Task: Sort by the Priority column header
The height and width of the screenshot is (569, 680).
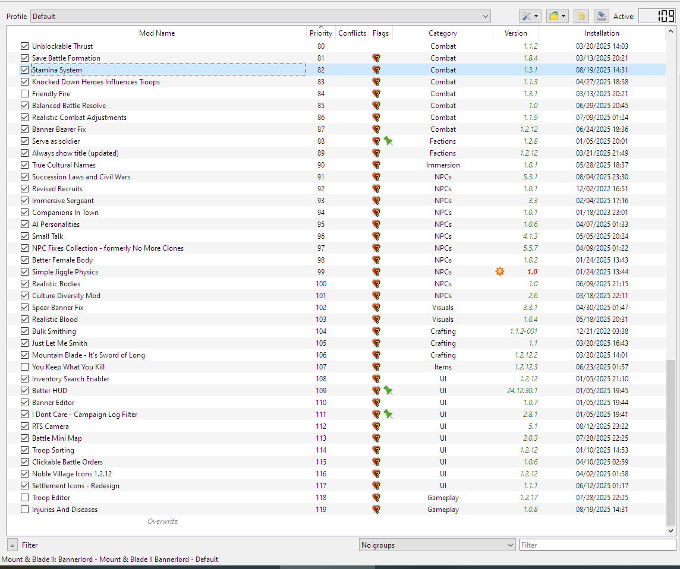Action: (x=321, y=33)
